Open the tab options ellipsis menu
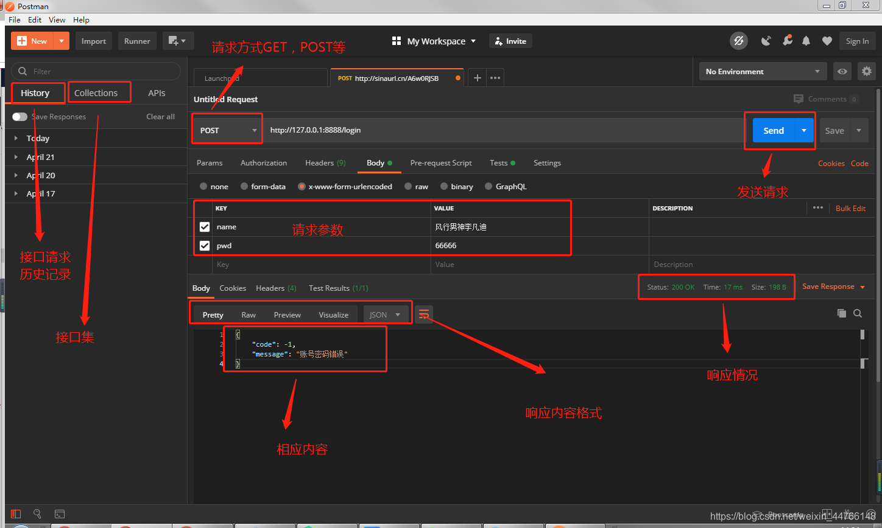 point(495,78)
